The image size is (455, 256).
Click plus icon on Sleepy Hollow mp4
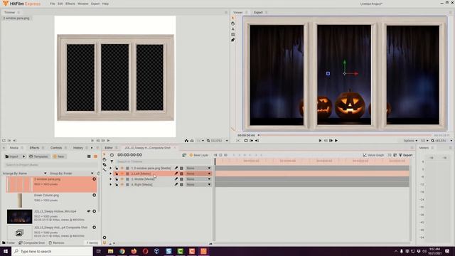pyautogui.click(x=95, y=211)
